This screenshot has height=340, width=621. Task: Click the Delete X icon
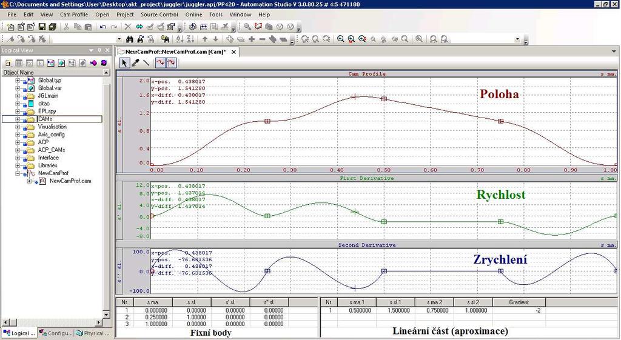[128, 27]
